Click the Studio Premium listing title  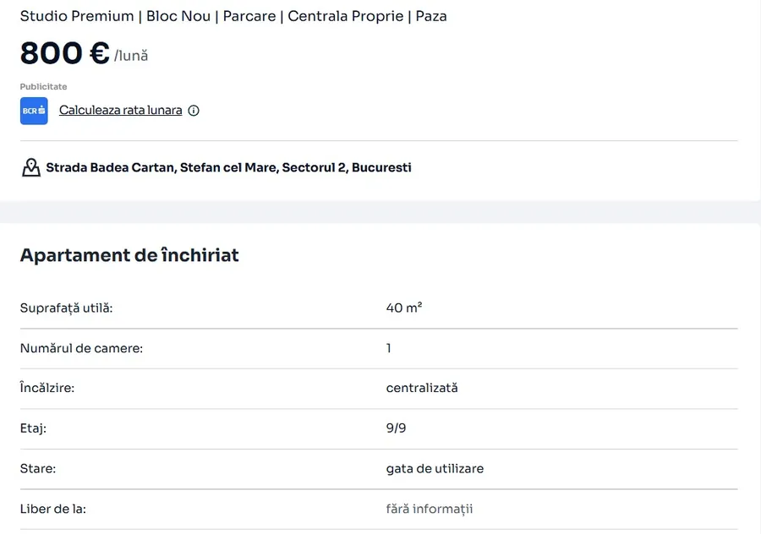[233, 16]
